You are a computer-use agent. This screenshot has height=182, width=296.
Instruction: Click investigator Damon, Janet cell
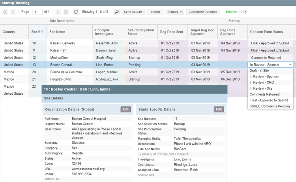click(x=109, y=50)
